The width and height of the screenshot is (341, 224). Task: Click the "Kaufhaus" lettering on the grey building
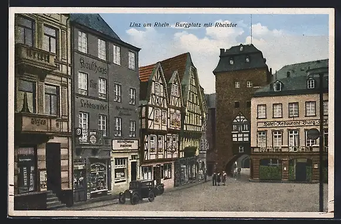click(93, 66)
